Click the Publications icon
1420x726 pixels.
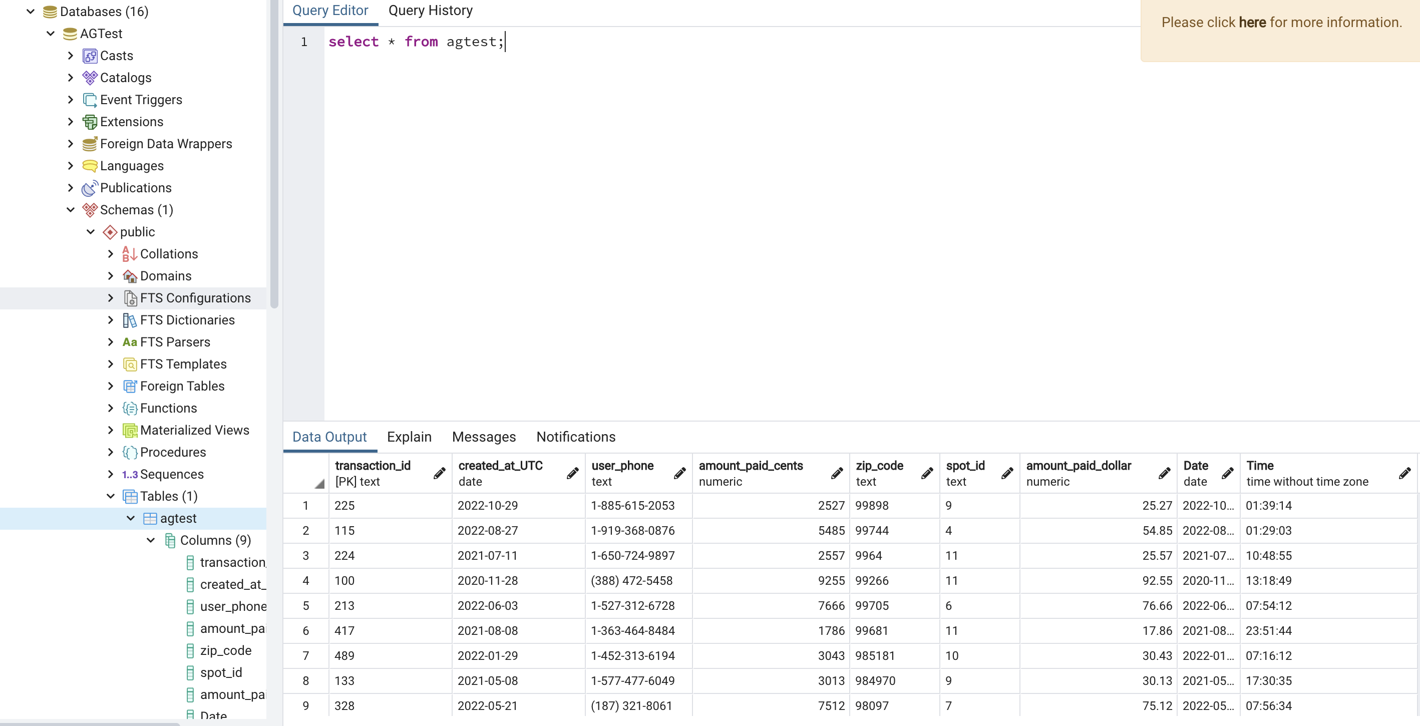pos(89,188)
